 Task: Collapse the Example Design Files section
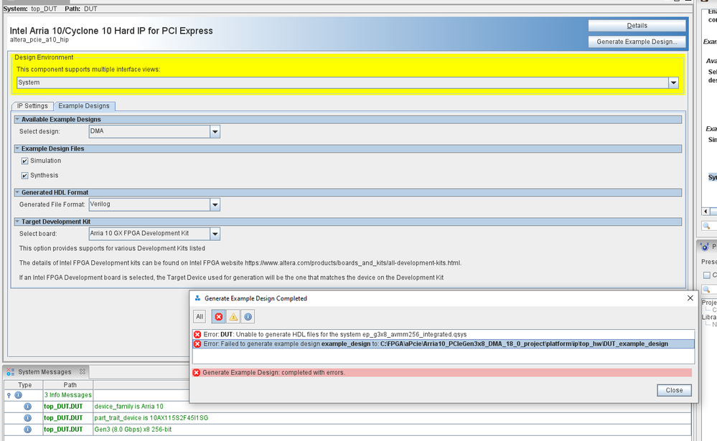[x=17, y=148]
